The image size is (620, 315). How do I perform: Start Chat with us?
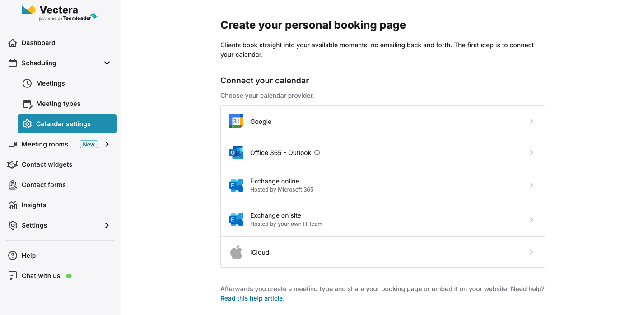pos(41,276)
